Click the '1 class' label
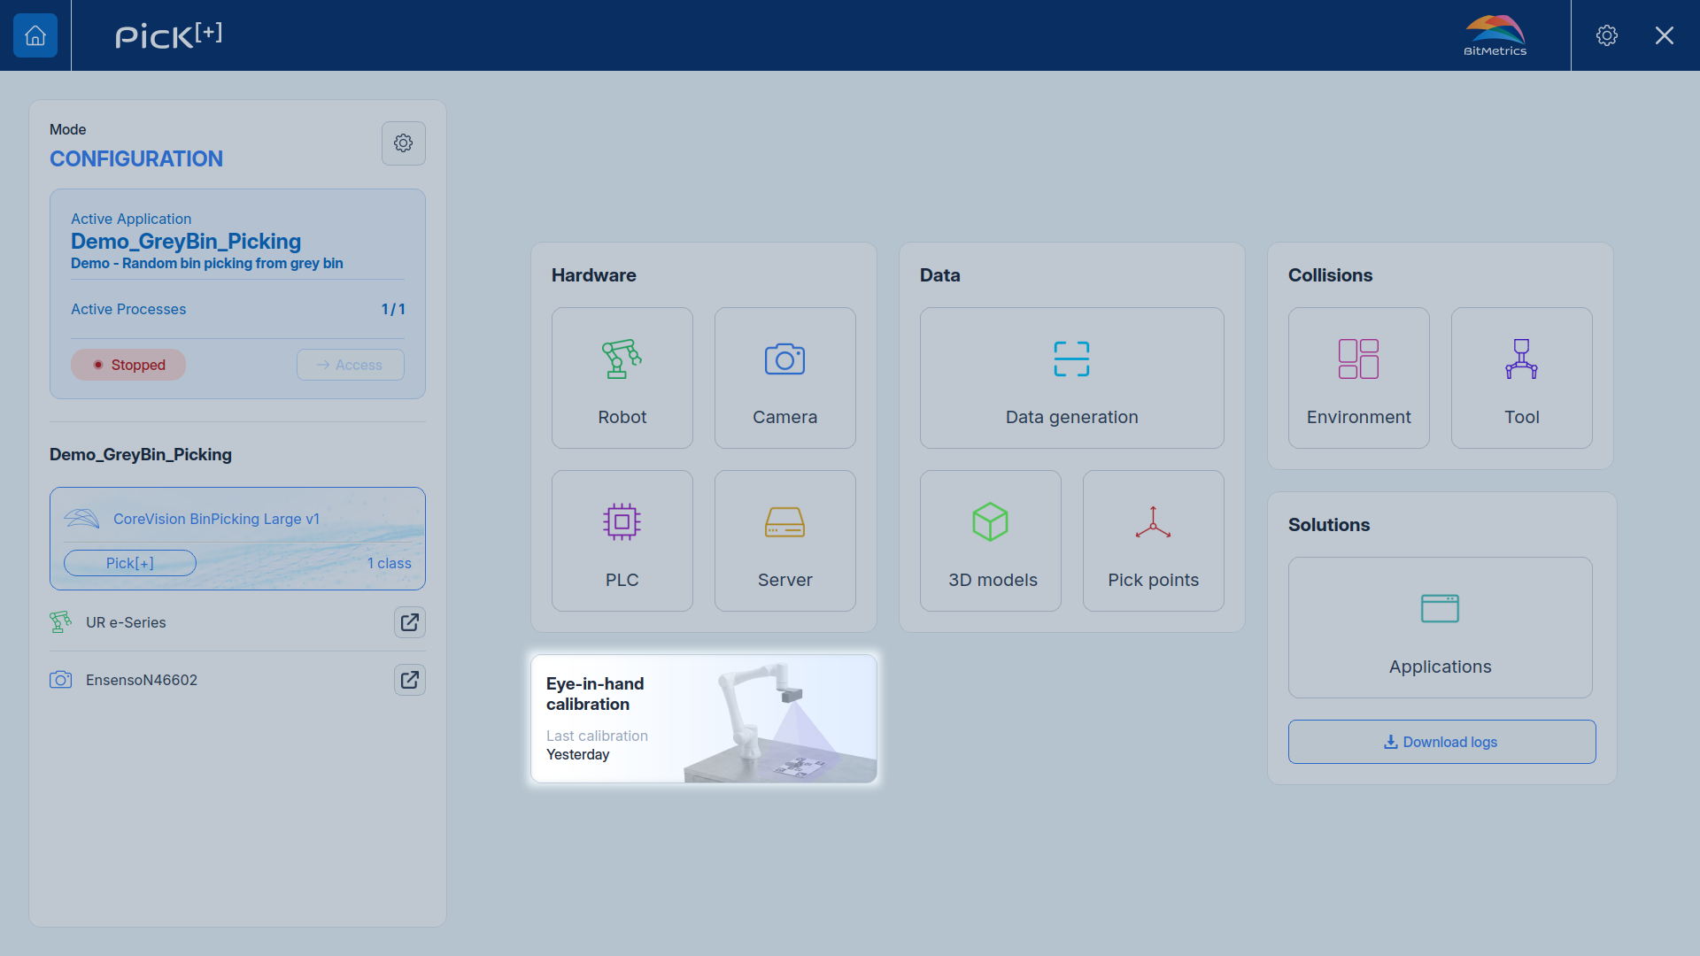Image resolution: width=1700 pixels, height=956 pixels. point(390,563)
